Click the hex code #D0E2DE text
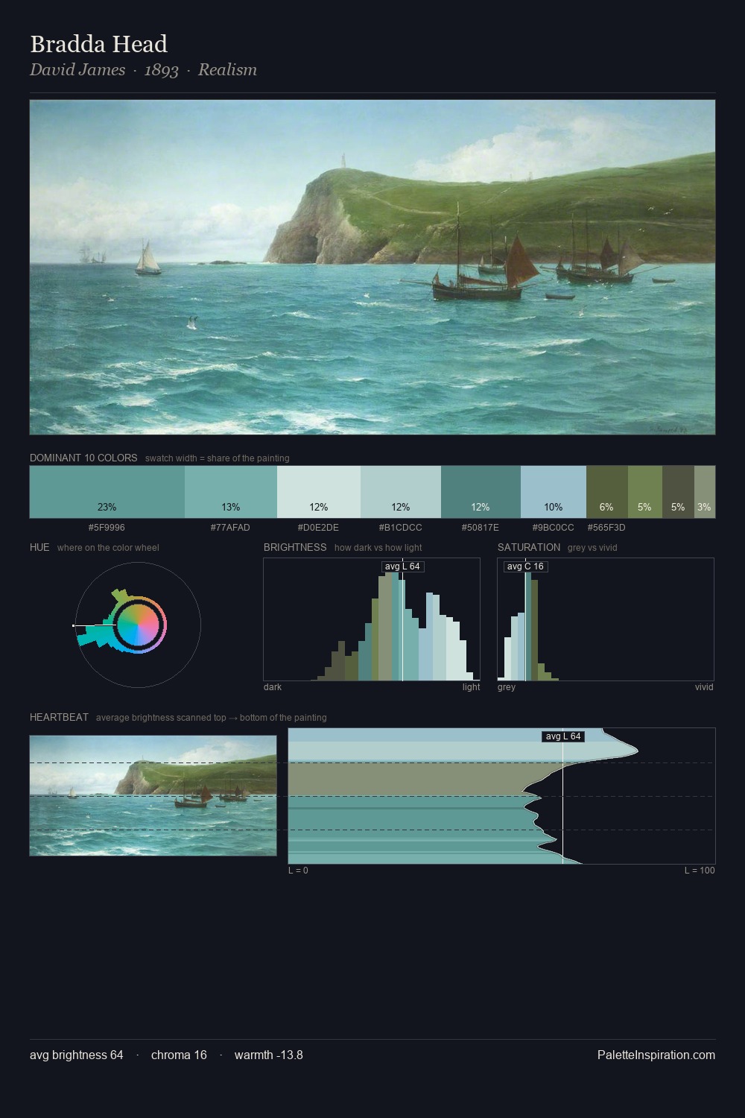Screen dimensions: 745x1118 (318, 527)
